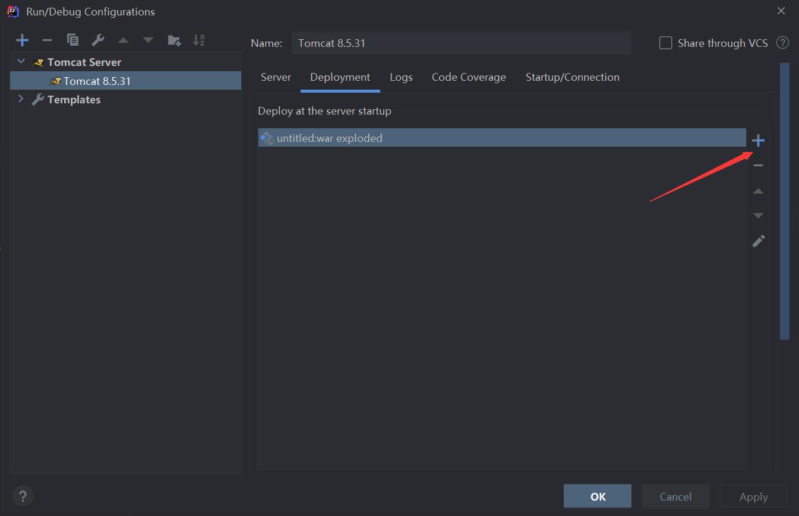Switch to the Server tab
This screenshot has height=516, width=799.
tap(276, 77)
